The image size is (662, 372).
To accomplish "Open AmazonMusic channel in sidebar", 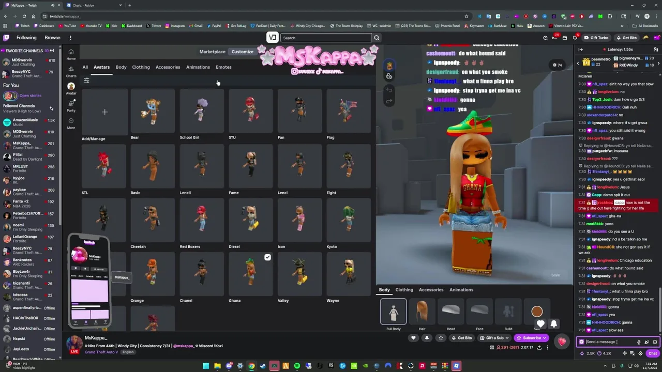I will (x=31, y=122).
